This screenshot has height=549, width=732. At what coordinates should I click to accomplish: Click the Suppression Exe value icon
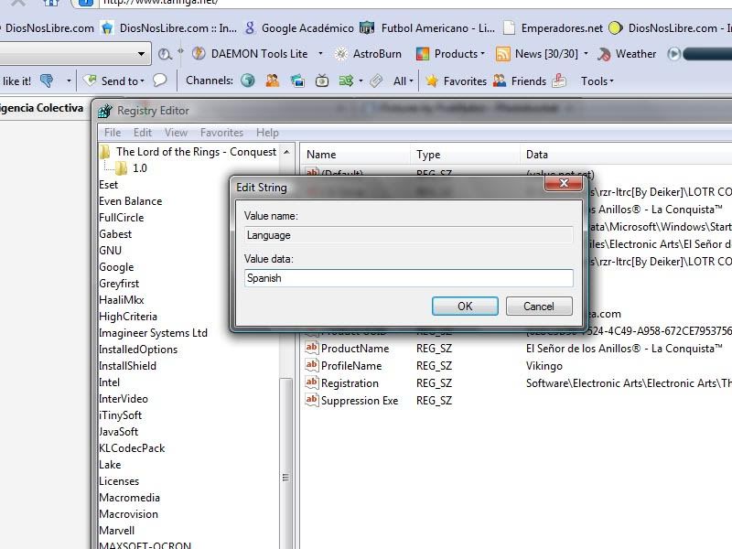point(311,400)
